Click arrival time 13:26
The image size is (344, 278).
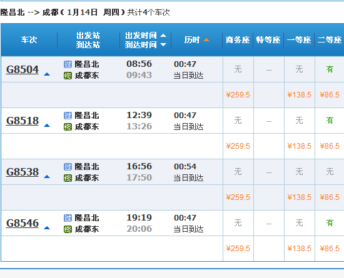pos(139,126)
